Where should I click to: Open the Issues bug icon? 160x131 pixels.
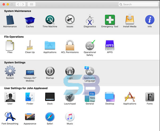pos(70,19)
